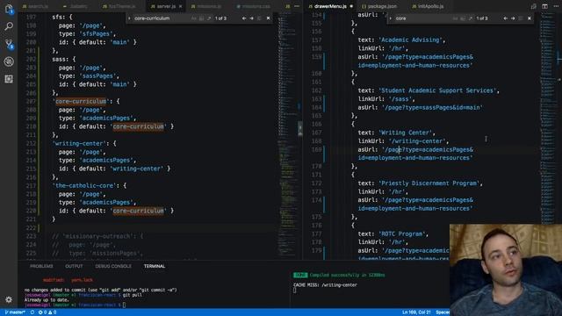The width and height of the screenshot is (562, 316).
Task: Toggle Match Whole Word in right find widget
Action: [463, 18]
